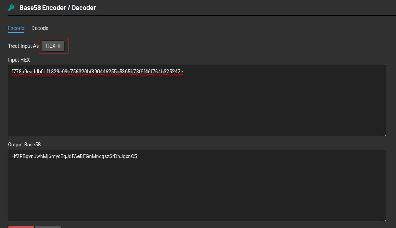Screen dimensions: 396x228
Task: Click the input area resize handle
Action: click(x=385, y=134)
